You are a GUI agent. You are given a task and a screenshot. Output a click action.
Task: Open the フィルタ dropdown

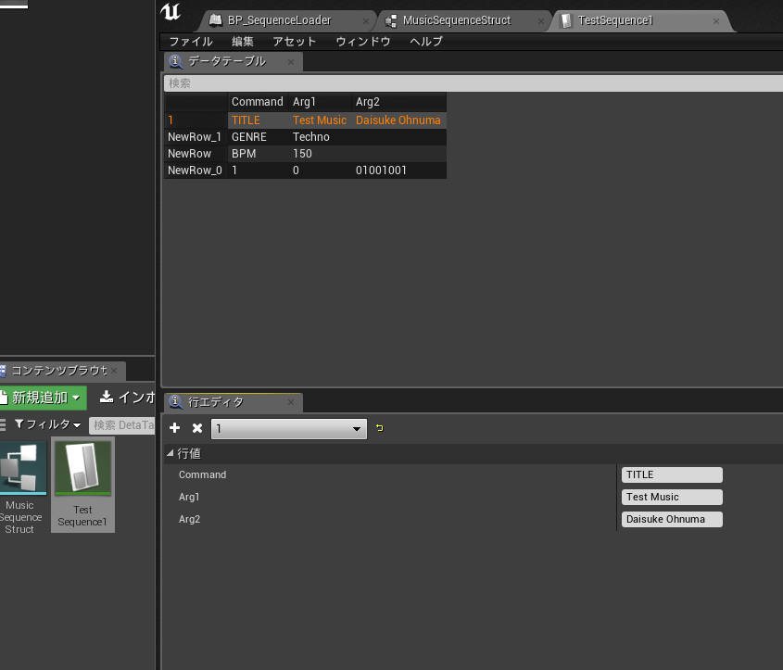[48, 424]
